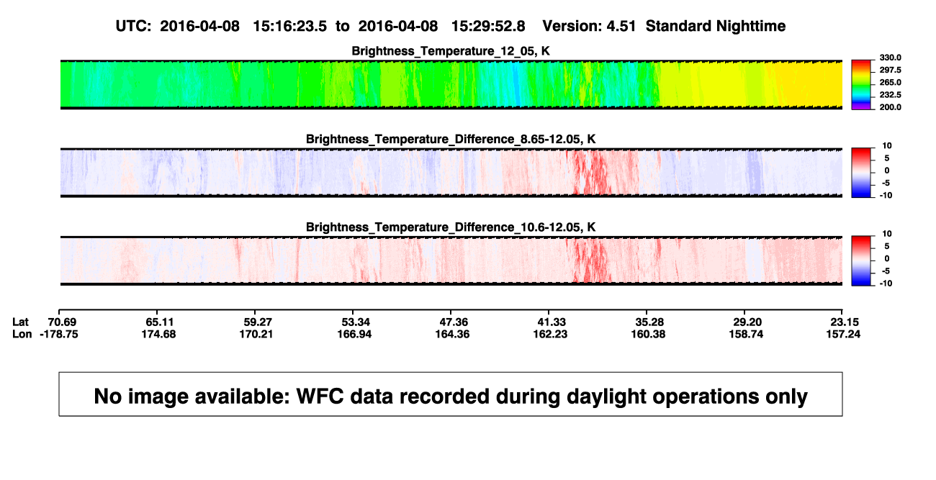
Task: Open the 10.6-12.05 difference strip image
Action: point(451,261)
